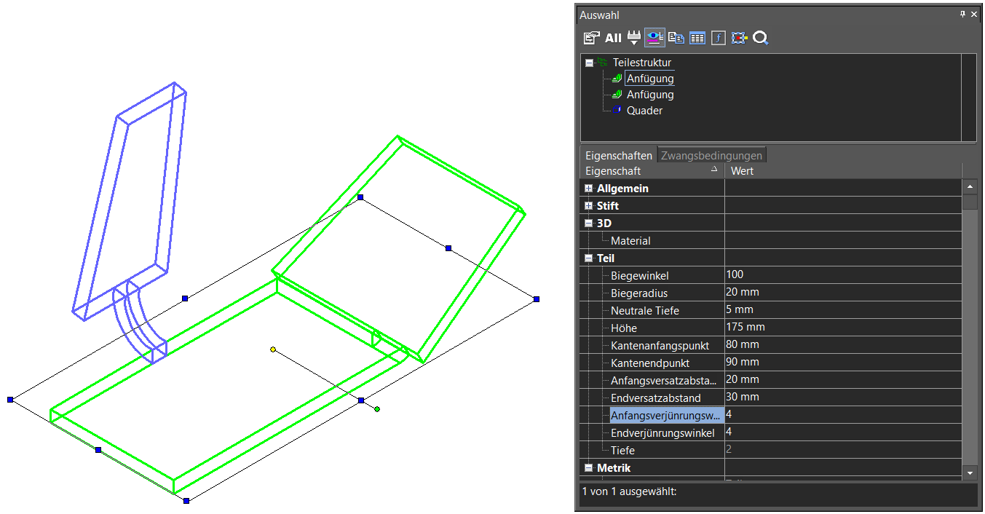Screen dimensions: 985x514
Task: Select the Quader tree item
Action: [x=644, y=111]
